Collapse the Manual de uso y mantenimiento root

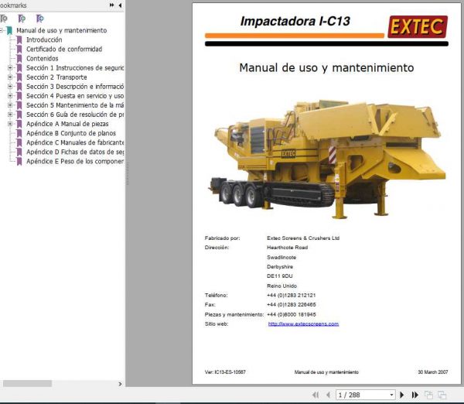2,30
